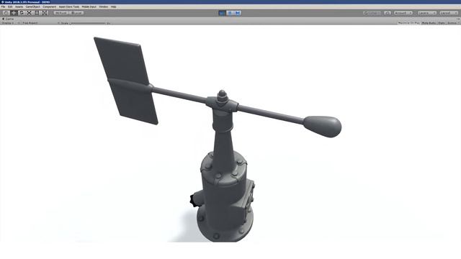461x259 pixels.
Task: Toggle the Stats overlay button
Action: 442,23
